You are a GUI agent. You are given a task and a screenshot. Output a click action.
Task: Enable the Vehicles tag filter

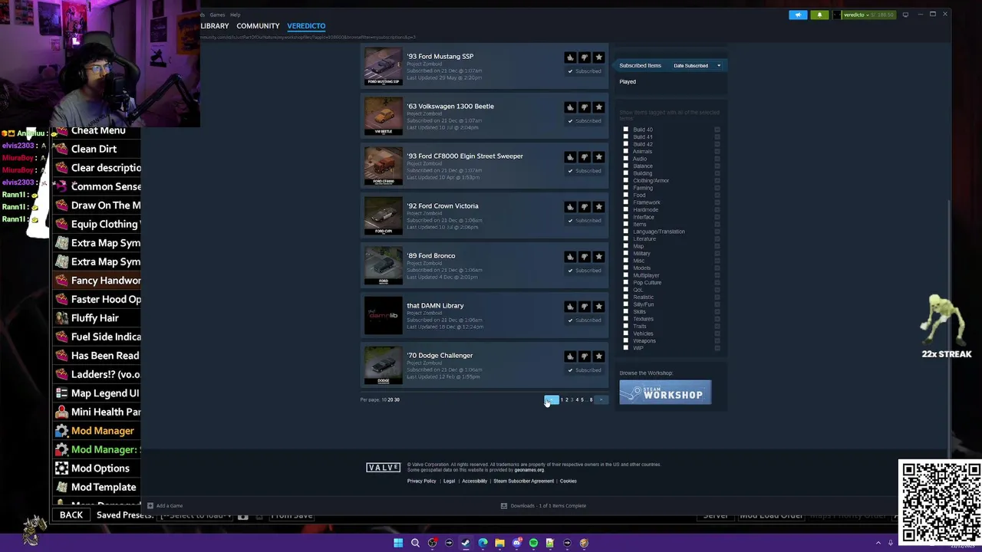pos(626,333)
